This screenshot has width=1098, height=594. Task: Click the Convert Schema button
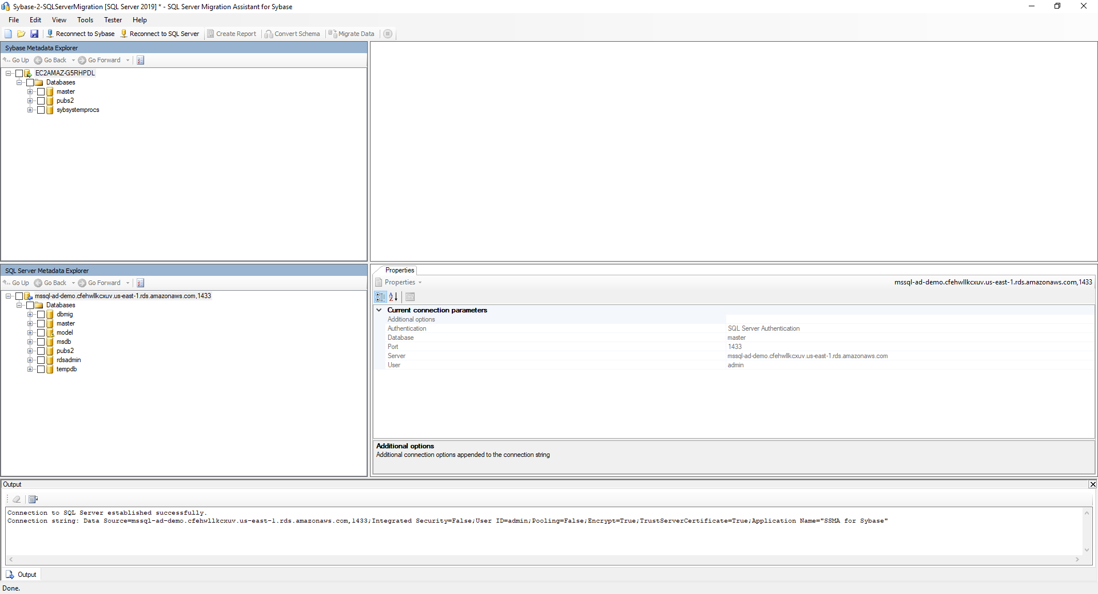click(292, 34)
